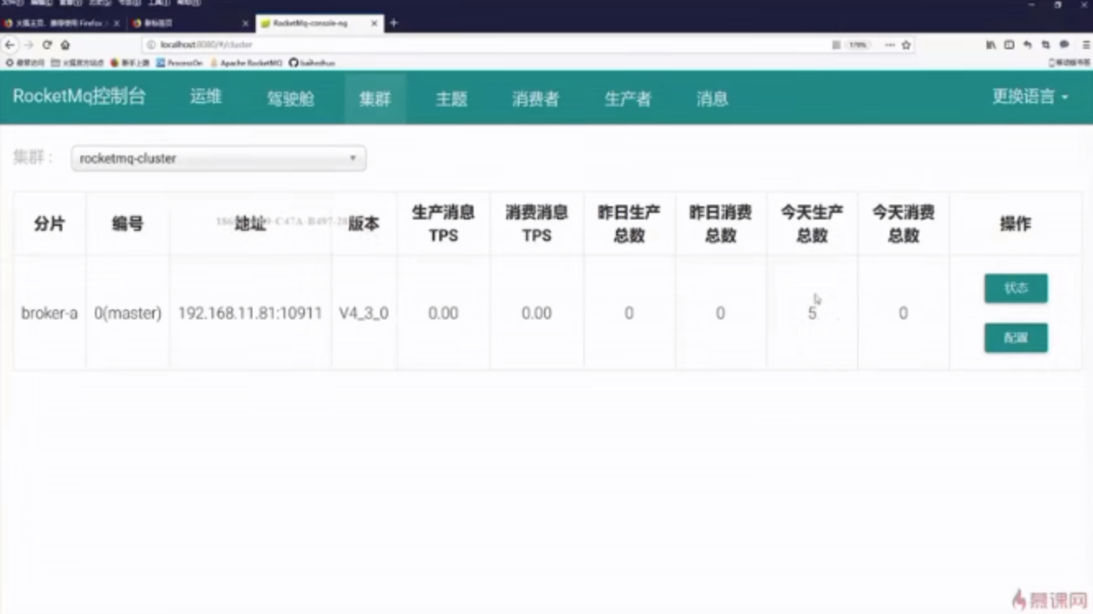Click the 0(master) cell
This screenshot has height=614, width=1093.
click(128, 314)
